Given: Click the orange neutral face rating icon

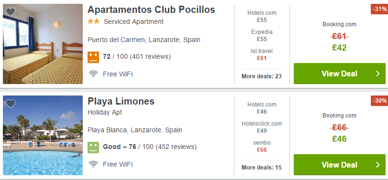Looking at the screenshot, I should coord(93,57).
